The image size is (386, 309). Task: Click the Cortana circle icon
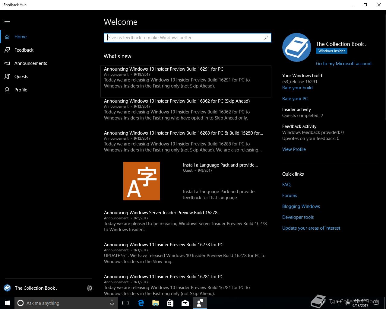21,303
